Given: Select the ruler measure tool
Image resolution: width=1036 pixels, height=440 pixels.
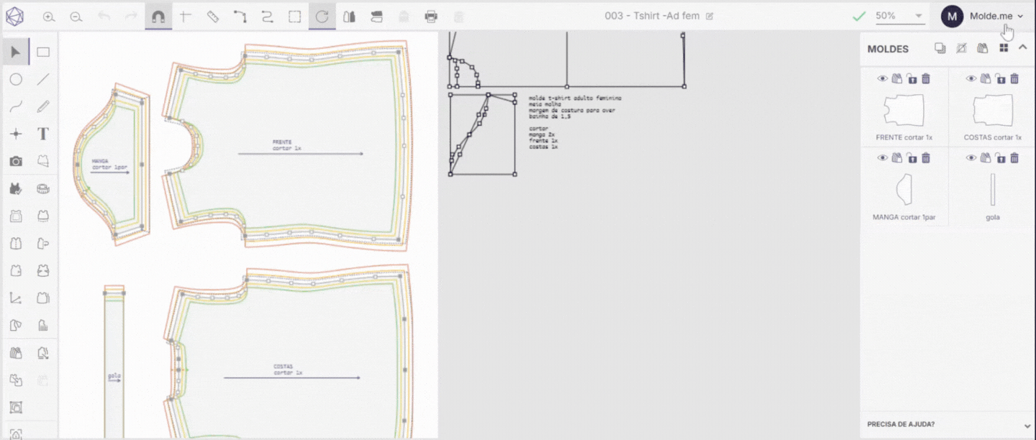Looking at the screenshot, I should [213, 16].
